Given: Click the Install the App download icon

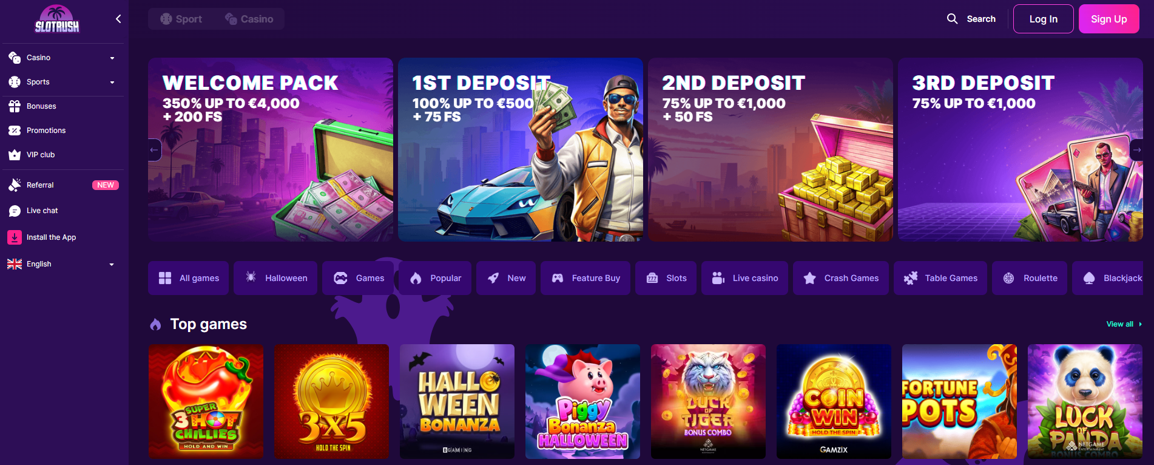Looking at the screenshot, I should [15, 237].
